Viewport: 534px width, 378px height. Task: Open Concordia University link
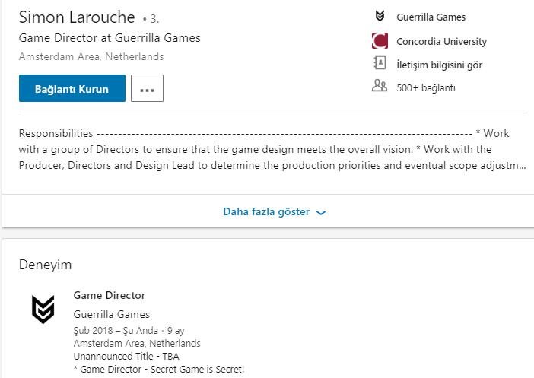coord(441,42)
